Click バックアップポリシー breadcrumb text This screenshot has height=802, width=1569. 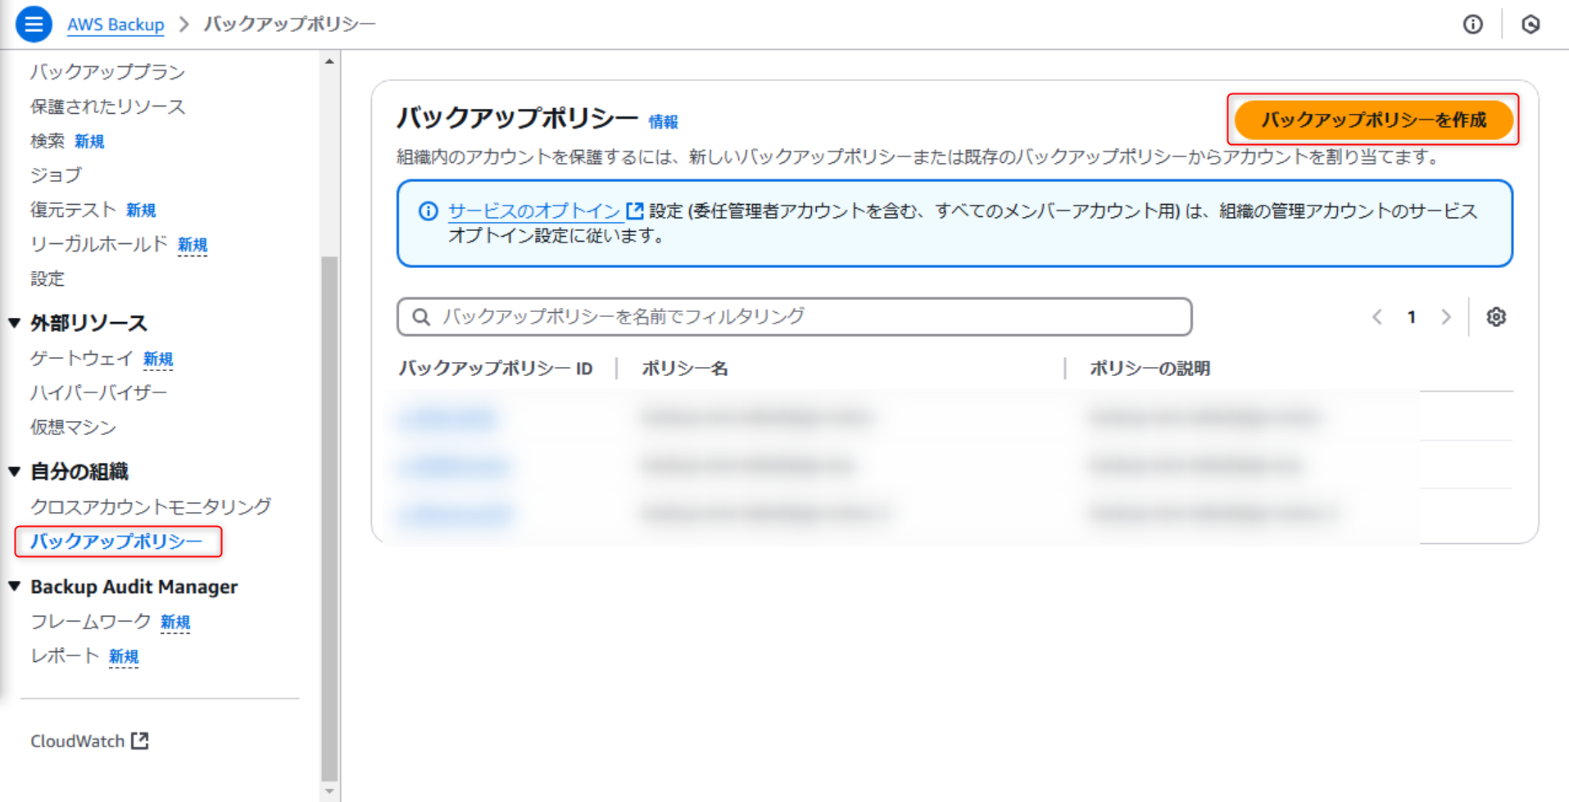[289, 25]
